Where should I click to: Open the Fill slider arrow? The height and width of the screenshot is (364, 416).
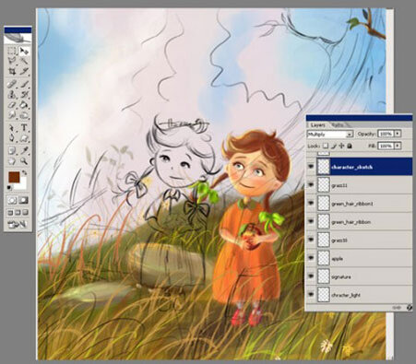click(398, 146)
